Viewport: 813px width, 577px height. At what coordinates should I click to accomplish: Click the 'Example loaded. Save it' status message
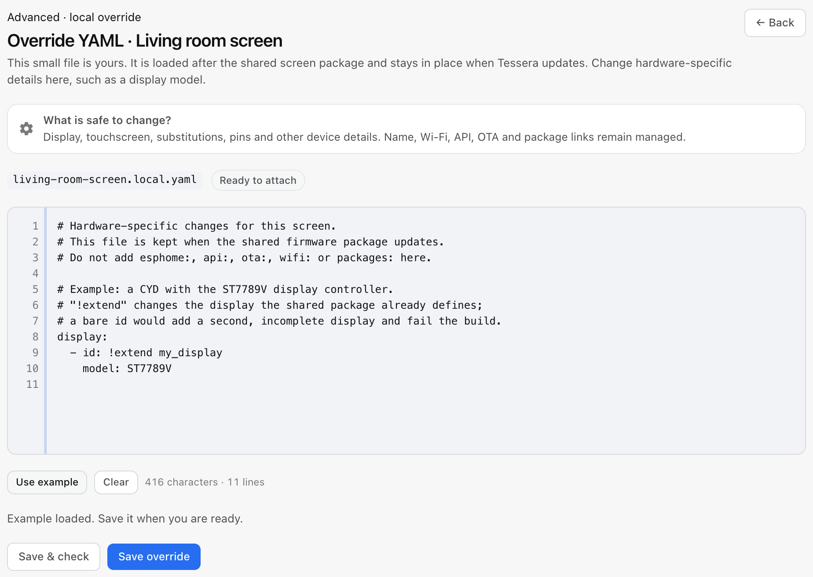pyautogui.click(x=125, y=519)
